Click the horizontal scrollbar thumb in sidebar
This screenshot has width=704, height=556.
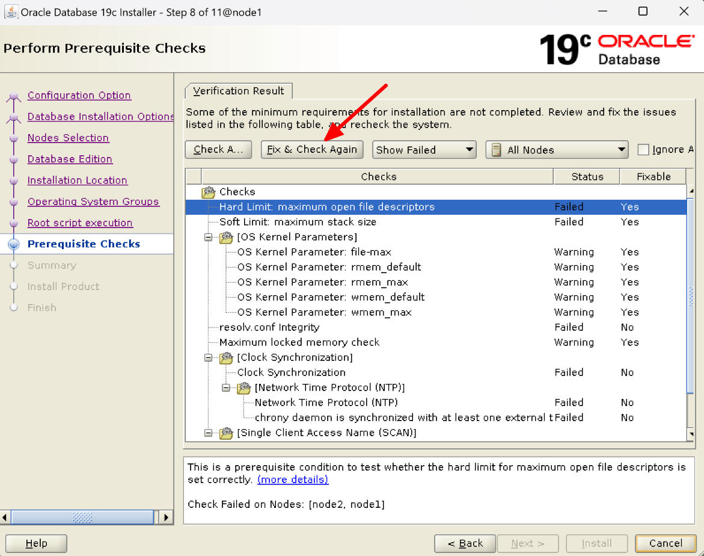(82, 517)
